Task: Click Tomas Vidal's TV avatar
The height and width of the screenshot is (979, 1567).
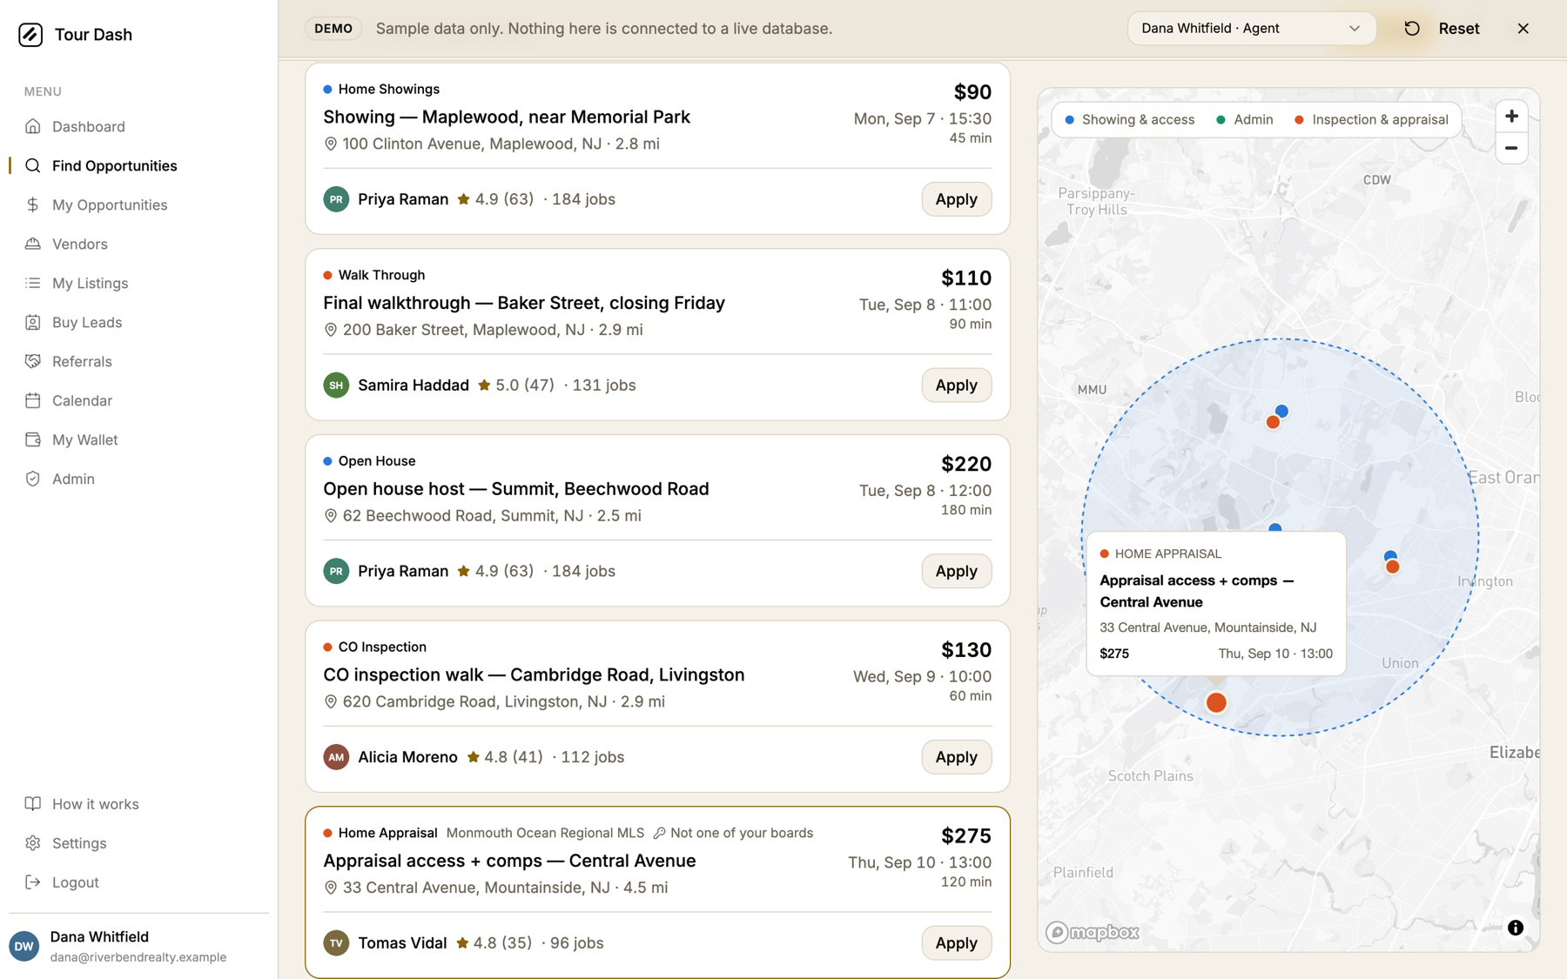Action: point(336,943)
